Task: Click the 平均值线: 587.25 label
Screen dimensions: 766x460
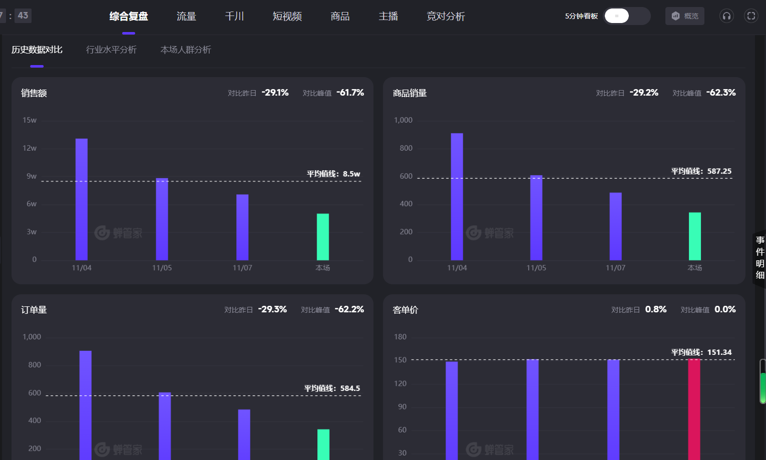Action: coord(701,171)
